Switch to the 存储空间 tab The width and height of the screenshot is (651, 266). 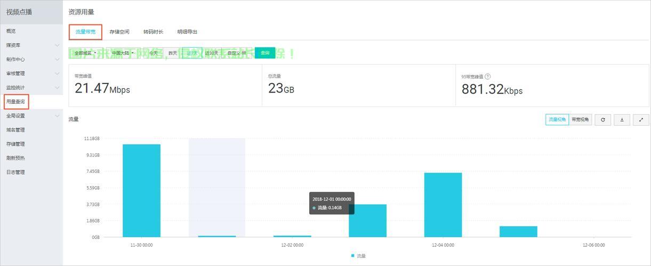(x=119, y=32)
